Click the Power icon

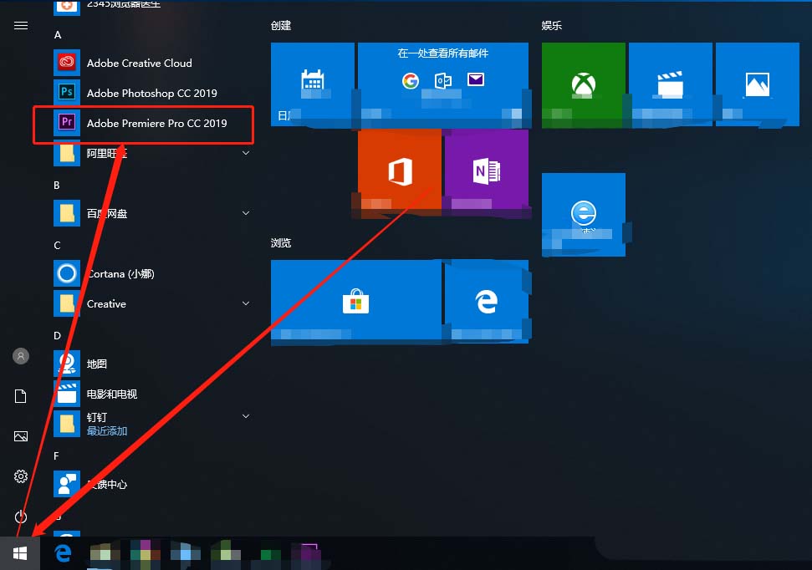click(x=21, y=517)
